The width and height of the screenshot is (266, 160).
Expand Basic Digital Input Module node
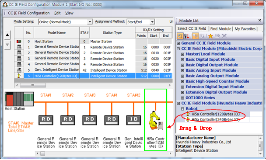[x=182, y=59]
